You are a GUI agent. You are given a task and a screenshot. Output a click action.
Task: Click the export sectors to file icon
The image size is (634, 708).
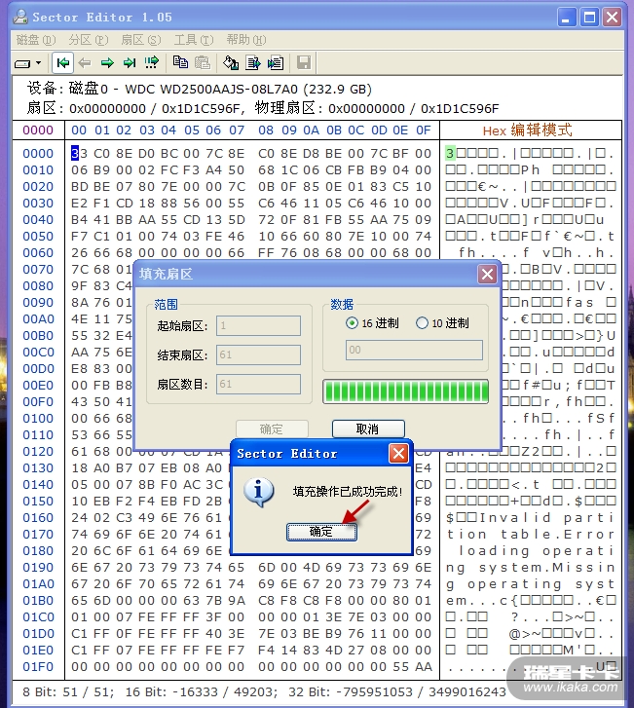253,63
